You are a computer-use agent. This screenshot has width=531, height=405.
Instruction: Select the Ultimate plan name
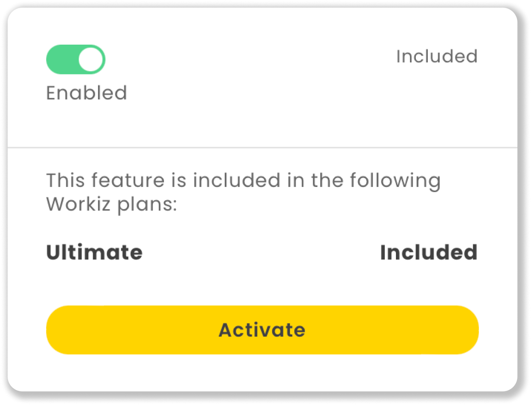click(94, 252)
